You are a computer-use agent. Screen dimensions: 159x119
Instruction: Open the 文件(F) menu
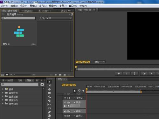coord(5,6)
